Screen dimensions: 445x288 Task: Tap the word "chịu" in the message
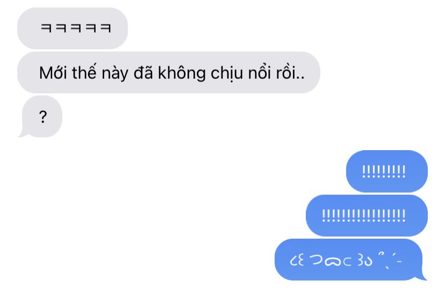point(227,73)
